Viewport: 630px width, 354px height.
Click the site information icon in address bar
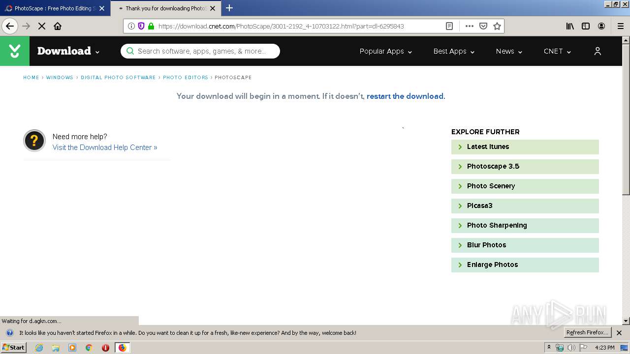coord(131,26)
